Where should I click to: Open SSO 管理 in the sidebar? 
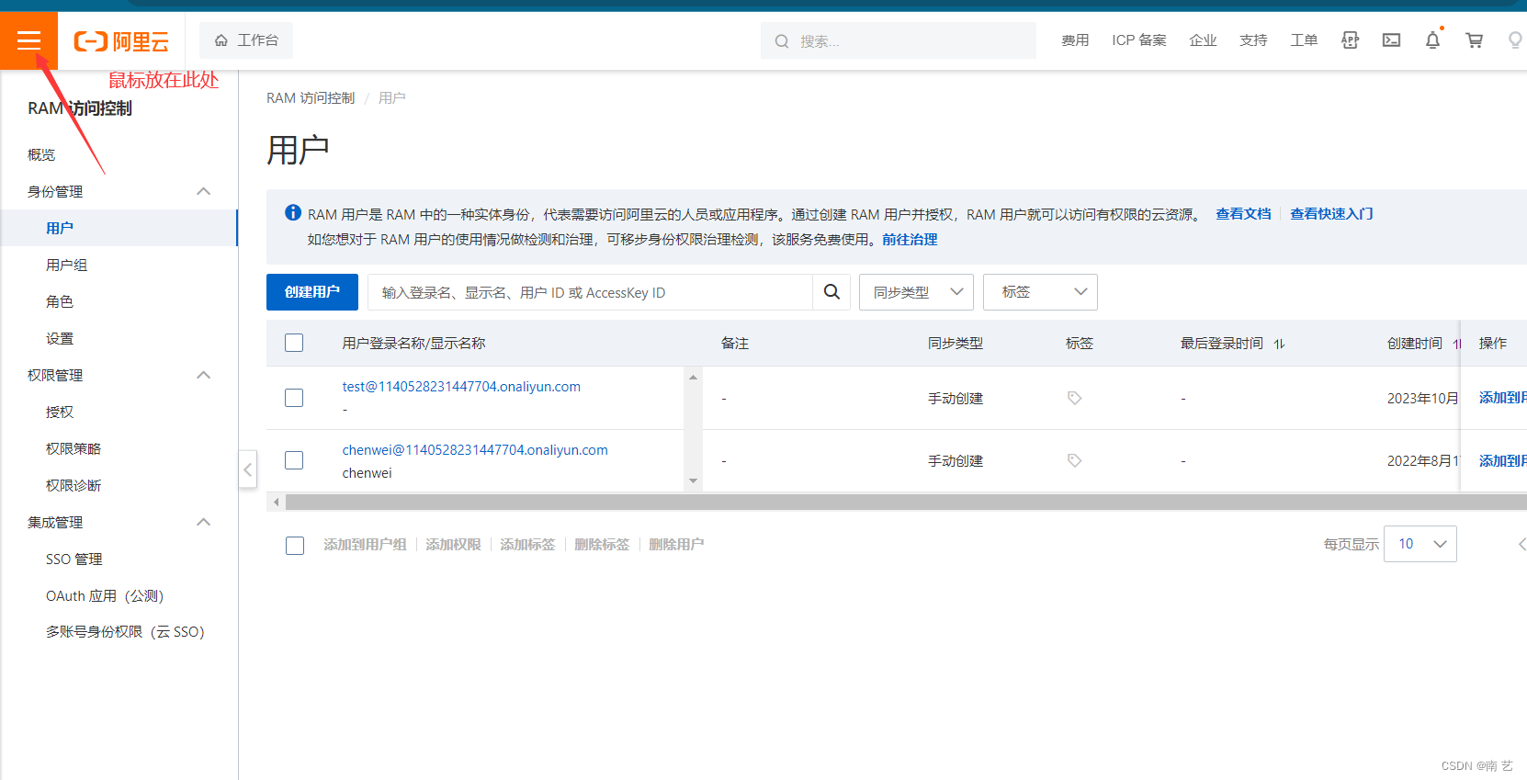pyautogui.click(x=74, y=559)
